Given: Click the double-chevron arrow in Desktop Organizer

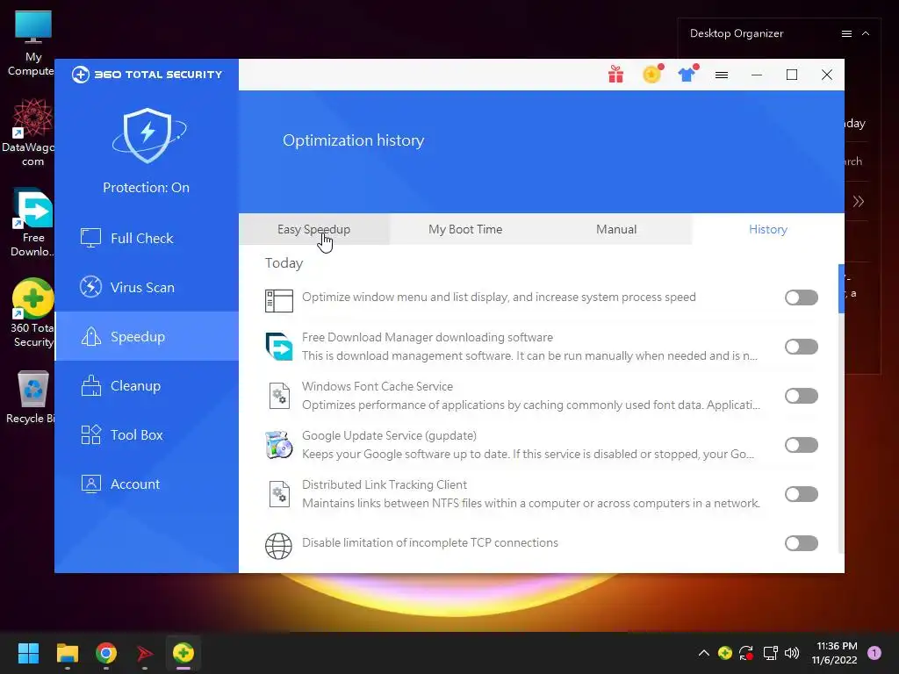Looking at the screenshot, I should 859,201.
